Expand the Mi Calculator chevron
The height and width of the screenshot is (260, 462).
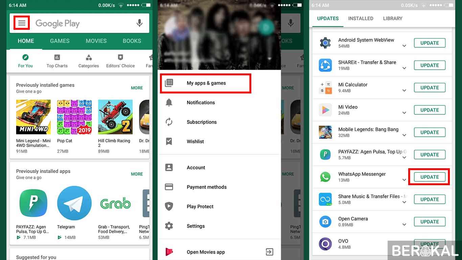404,91
